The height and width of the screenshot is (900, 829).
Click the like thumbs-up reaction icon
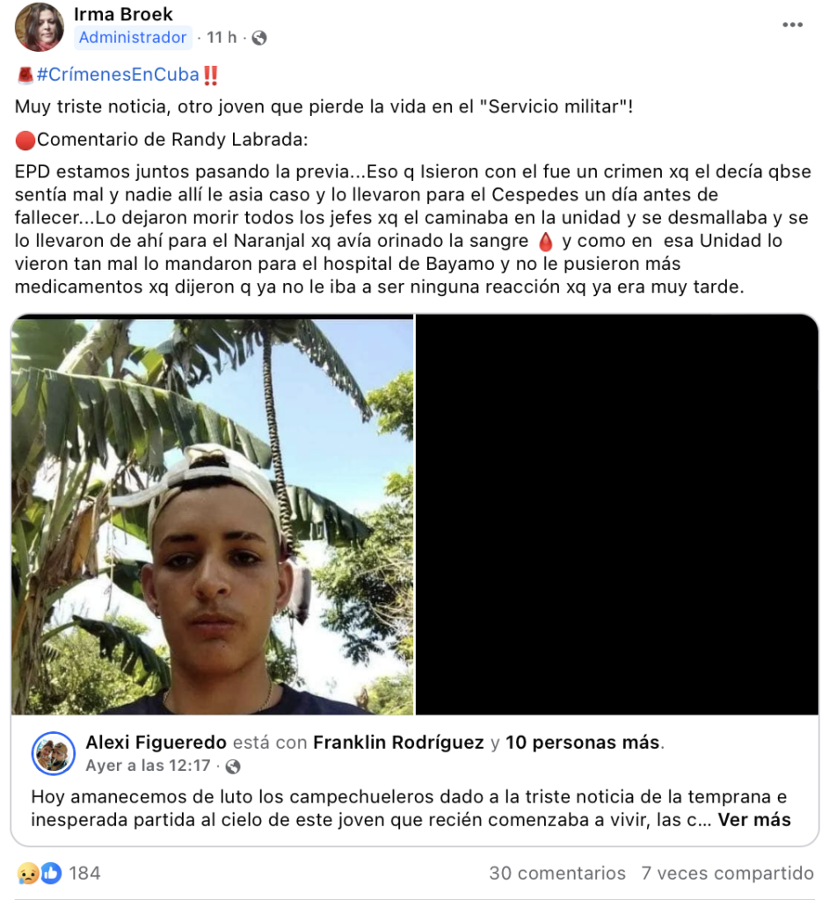pyautogui.click(x=51, y=874)
